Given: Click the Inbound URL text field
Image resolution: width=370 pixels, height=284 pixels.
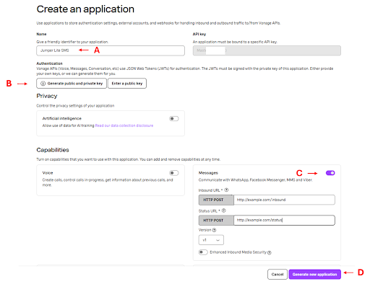Looking at the screenshot, I should (284, 200).
